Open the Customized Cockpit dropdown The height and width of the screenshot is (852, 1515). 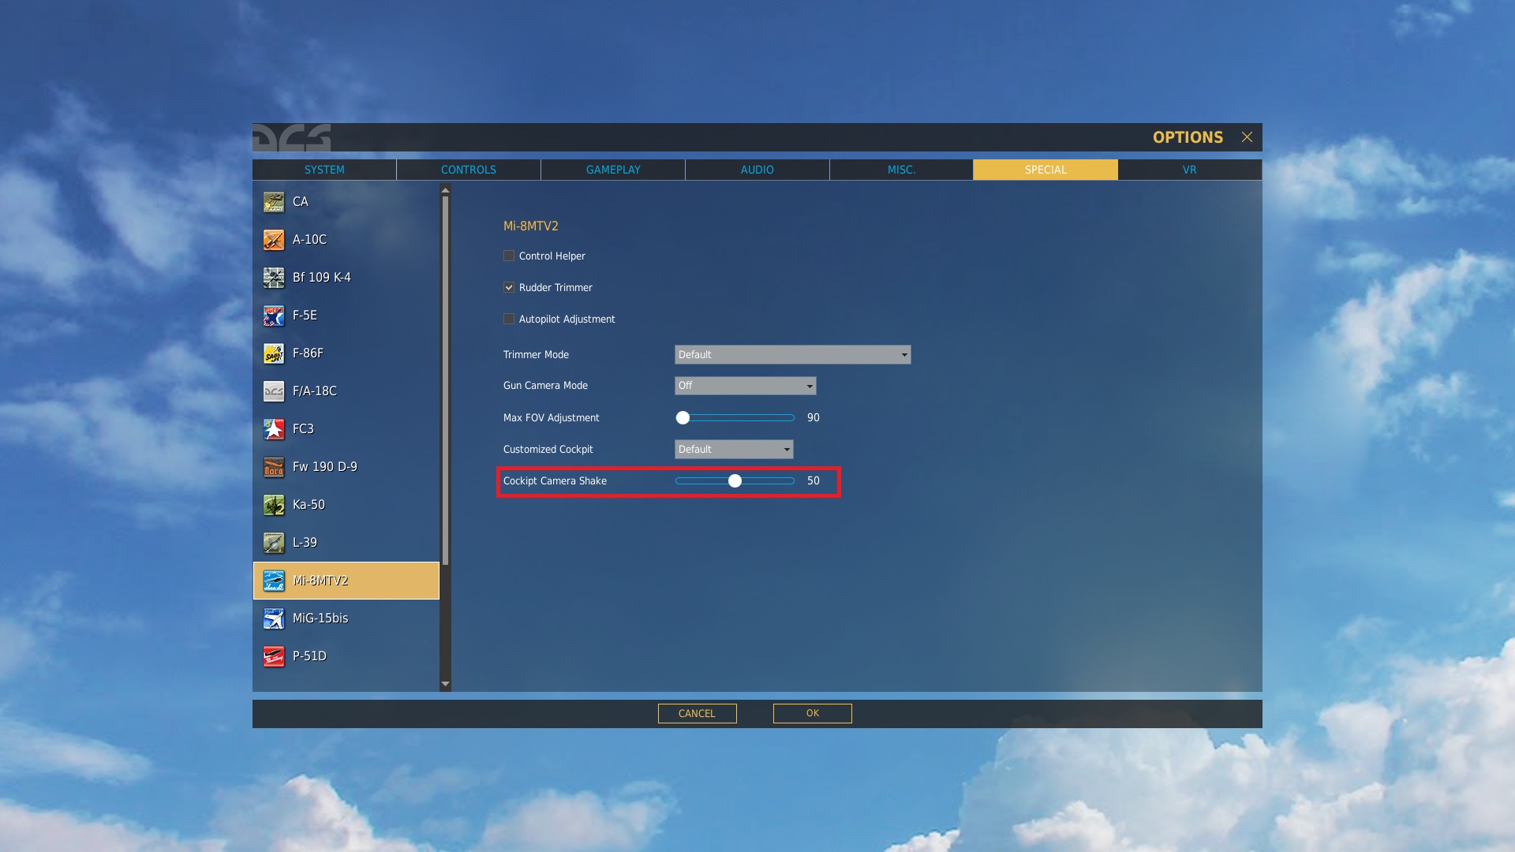coord(734,450)
